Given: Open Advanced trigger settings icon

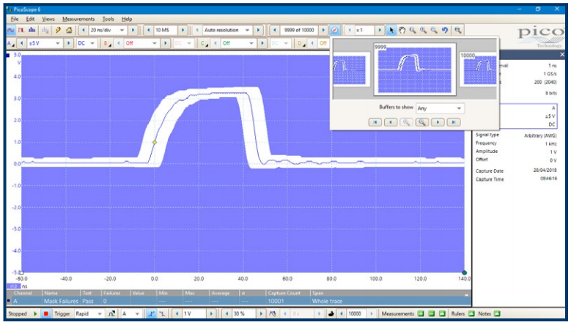Looking at the screenshot, I should click(x=112, y=313).
